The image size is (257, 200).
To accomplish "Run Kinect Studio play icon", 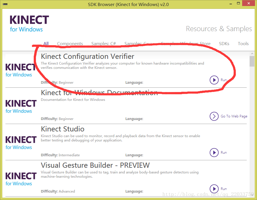I will (214, 153).
